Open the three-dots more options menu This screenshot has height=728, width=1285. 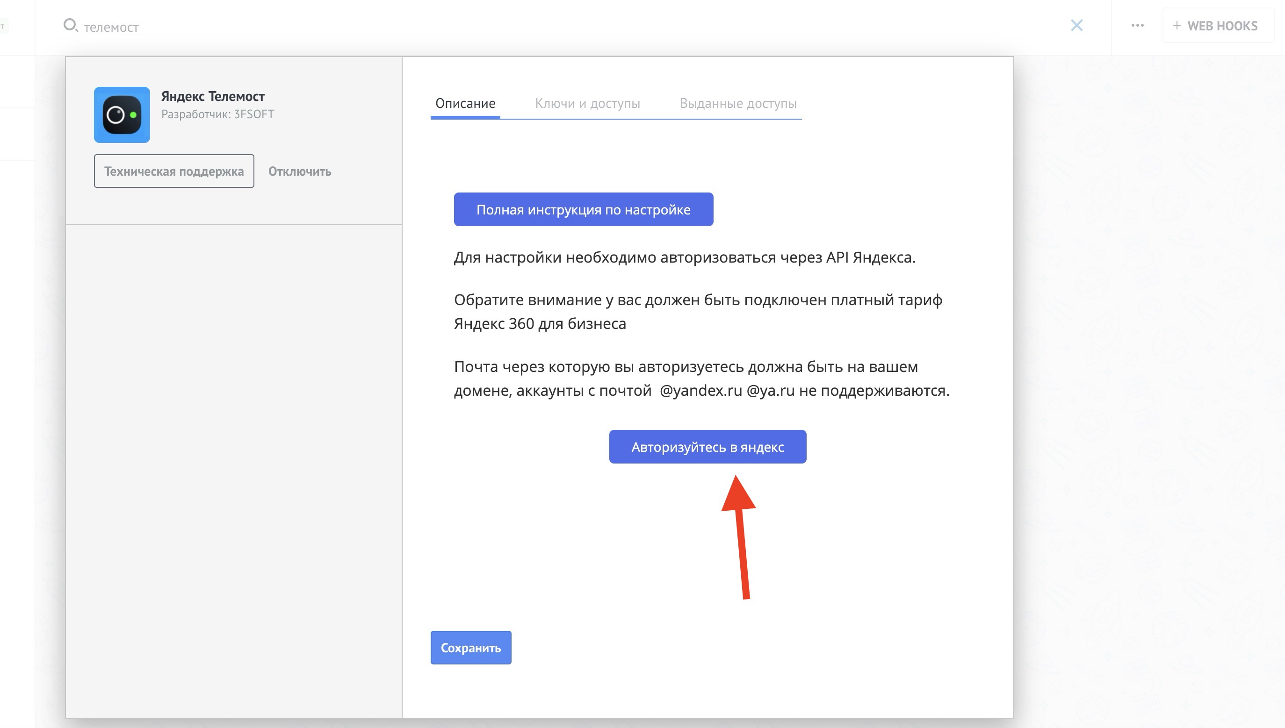[1137, 26]
